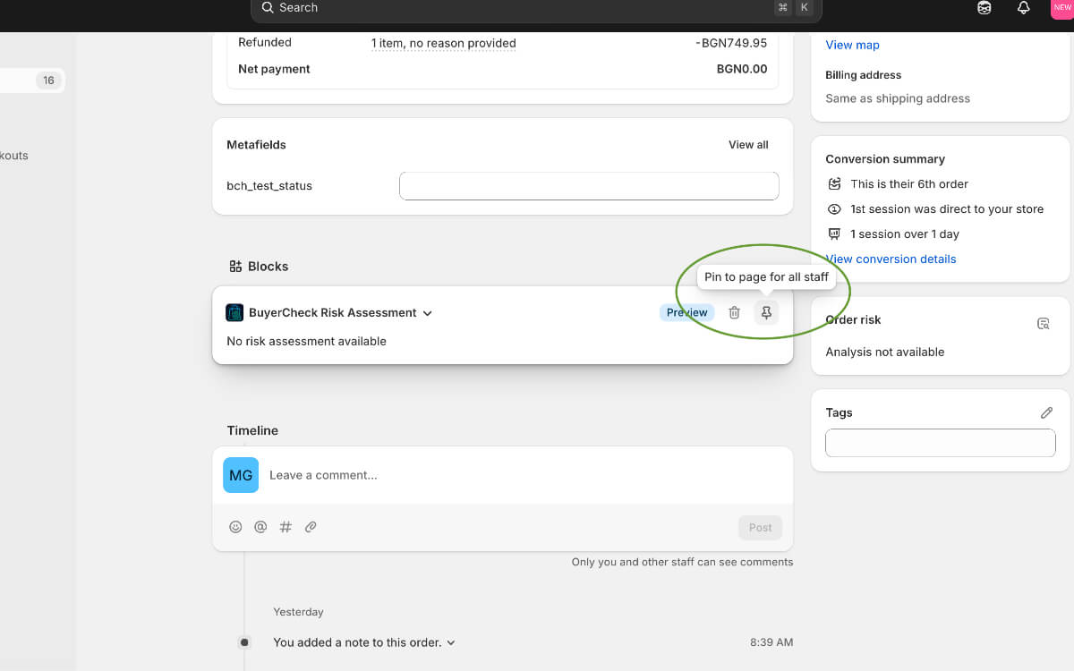Open View conversion details link
Viewport: 1074px width, 671px height.
point(891,259)
